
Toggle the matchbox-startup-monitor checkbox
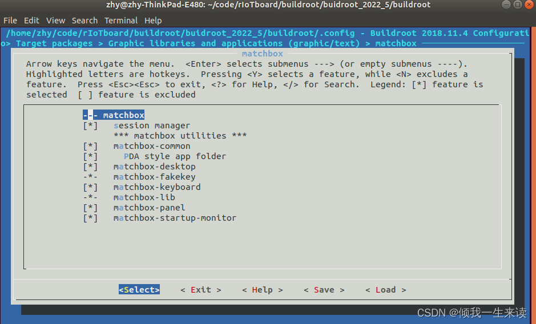click(x=90, y=218)
